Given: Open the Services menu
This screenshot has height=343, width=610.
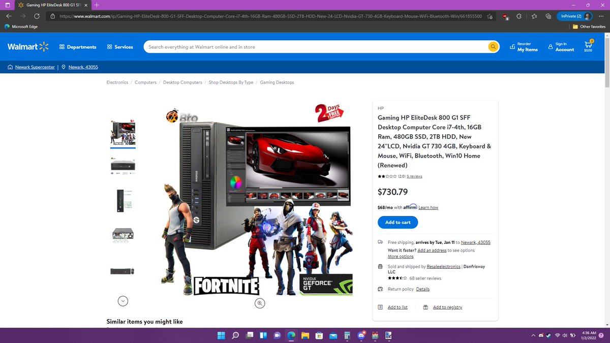Looking at the screenshot, I should click(120, 47).
